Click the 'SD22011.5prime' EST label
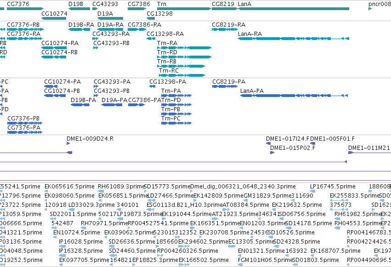391x267 pixels. pos(73,215)
